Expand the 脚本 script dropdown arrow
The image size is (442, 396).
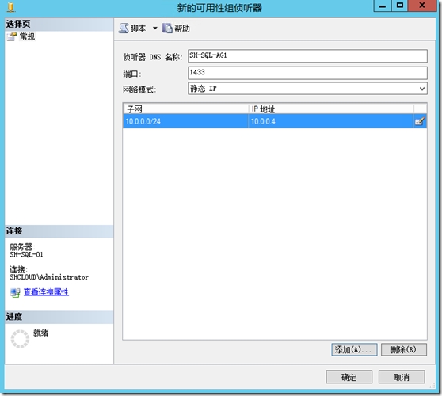155,29
